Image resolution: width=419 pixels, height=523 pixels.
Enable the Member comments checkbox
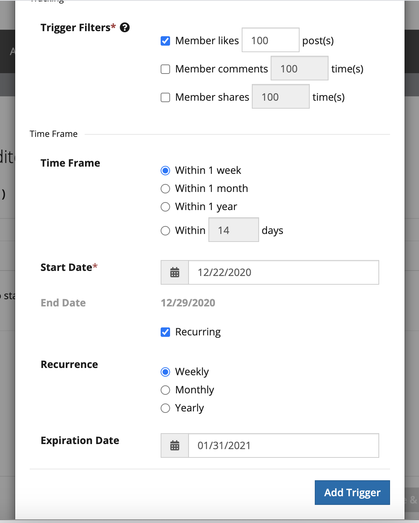[165, 69]
